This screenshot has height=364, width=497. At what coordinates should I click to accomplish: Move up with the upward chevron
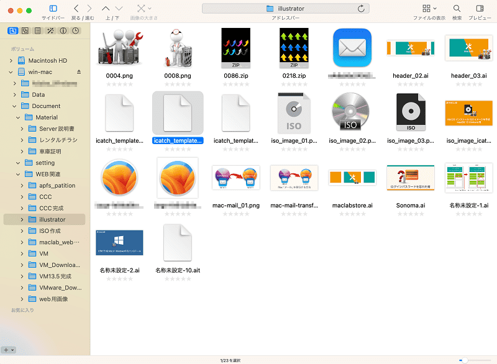(x=106, y=9)
